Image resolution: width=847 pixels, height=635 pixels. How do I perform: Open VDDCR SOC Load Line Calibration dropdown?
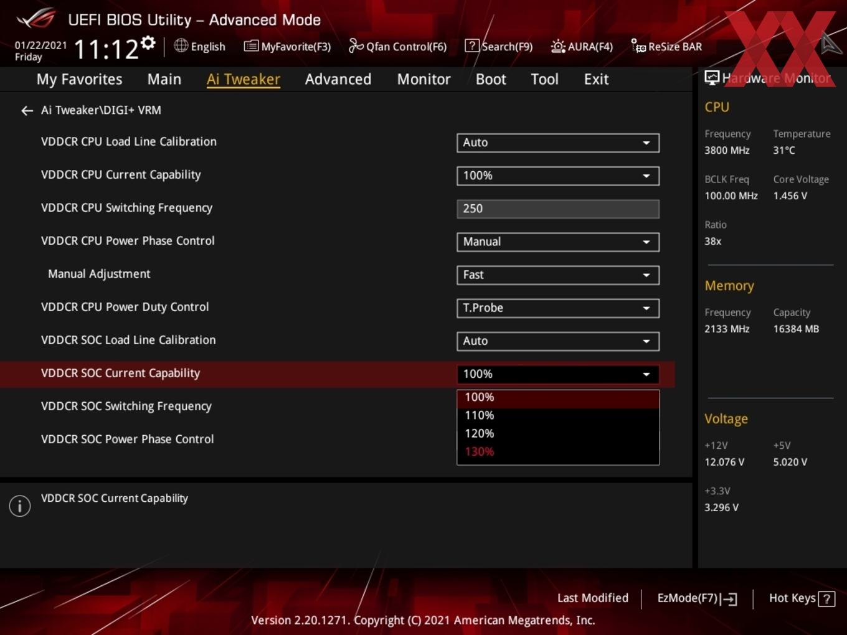558,341
